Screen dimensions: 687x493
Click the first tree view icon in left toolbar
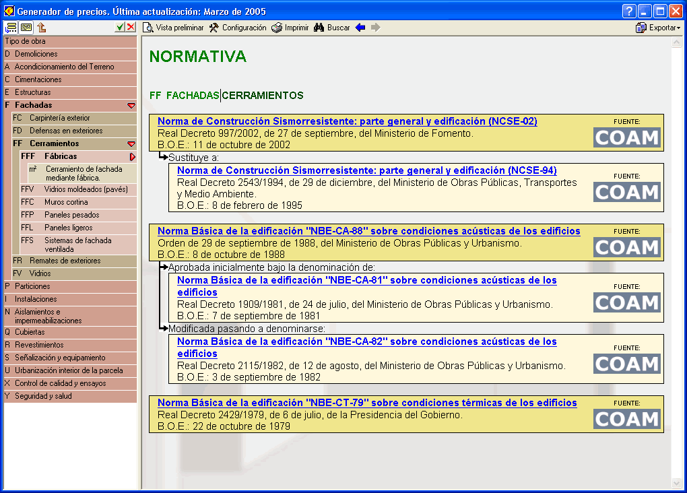point(11,27)
